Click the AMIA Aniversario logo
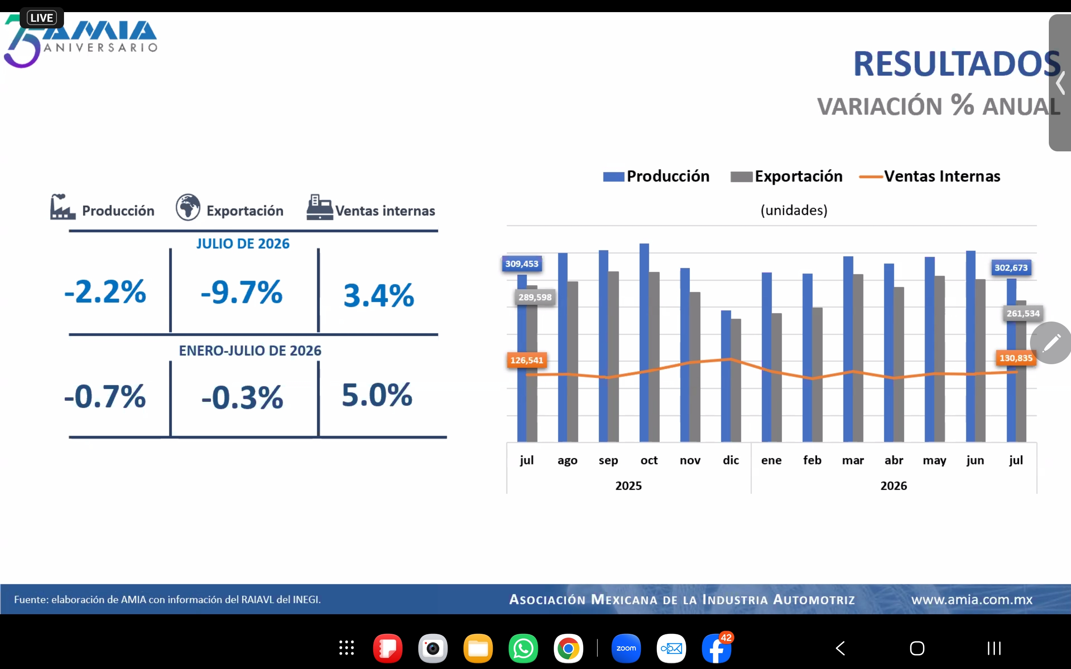 click(81, 41)
